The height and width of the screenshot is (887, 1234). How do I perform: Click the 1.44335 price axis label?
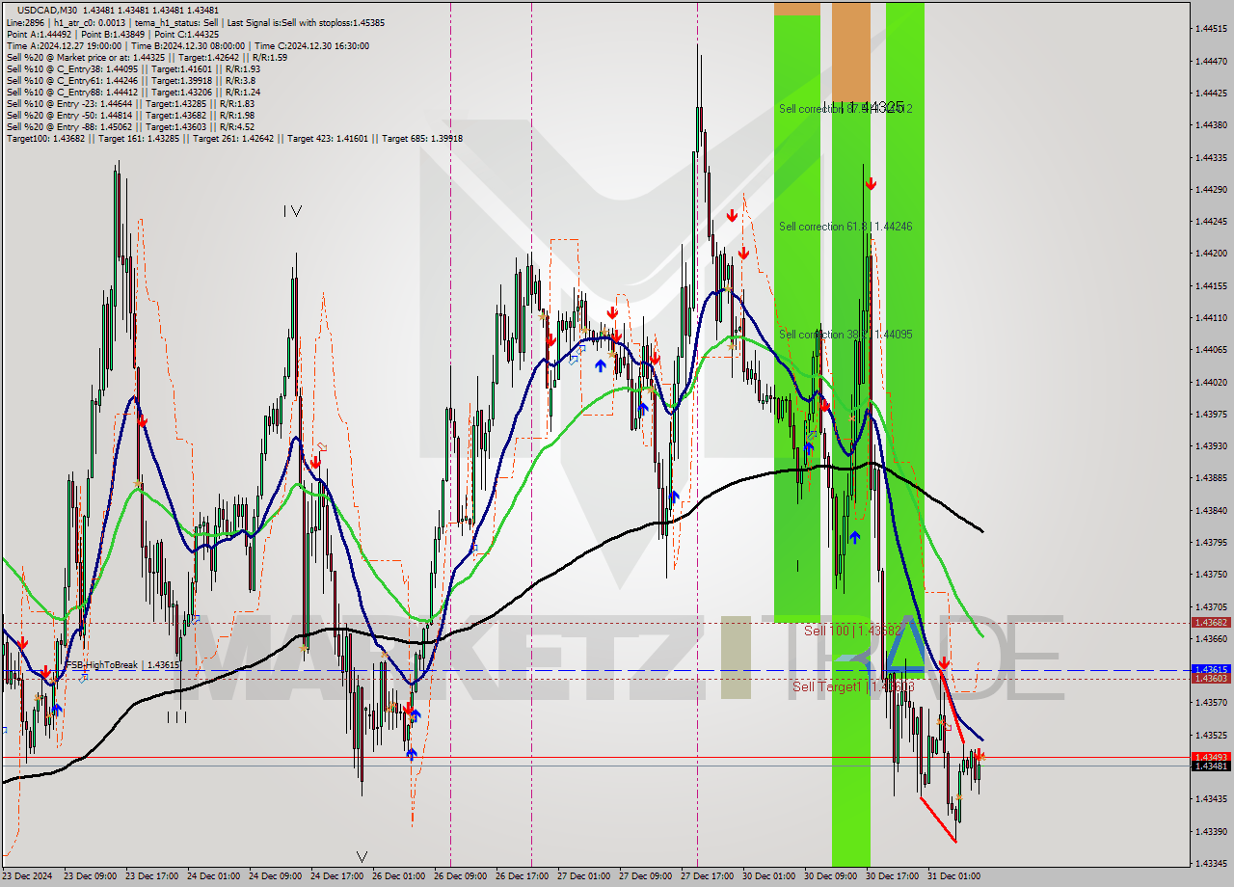[1212, 157]
